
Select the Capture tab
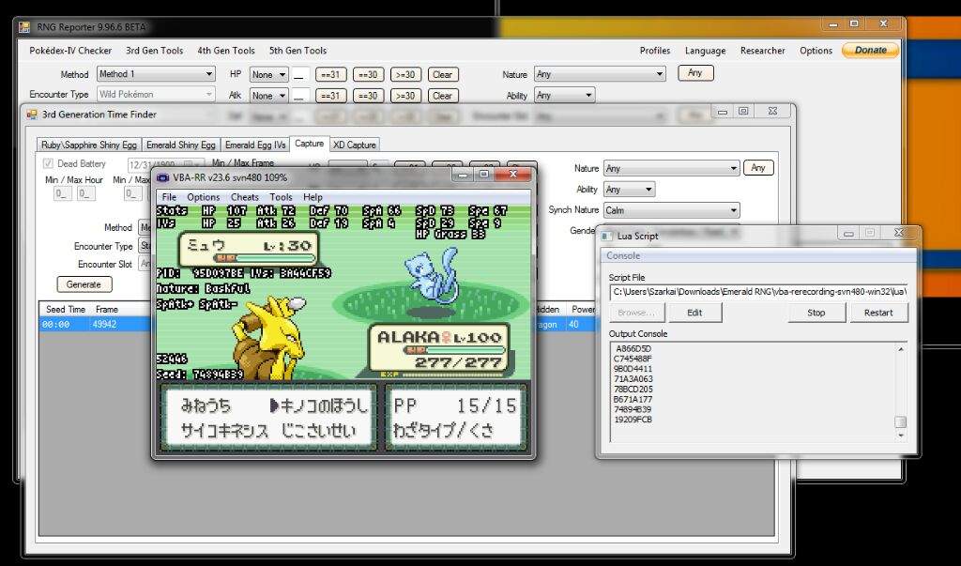click(x=309, y=144)
